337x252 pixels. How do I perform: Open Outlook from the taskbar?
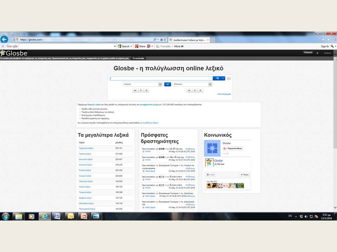click(x=71, y=216)
